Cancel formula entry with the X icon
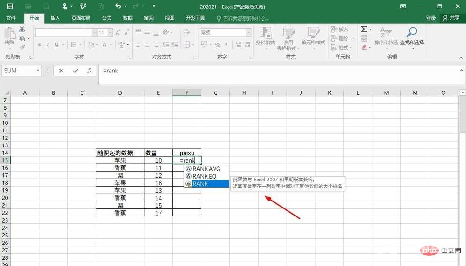 61,71
